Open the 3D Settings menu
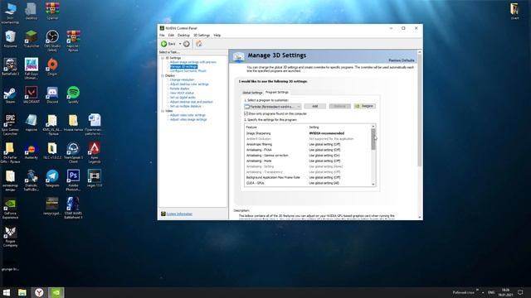The height and width of the screenshot is (298, 531). tap(202, 35)
